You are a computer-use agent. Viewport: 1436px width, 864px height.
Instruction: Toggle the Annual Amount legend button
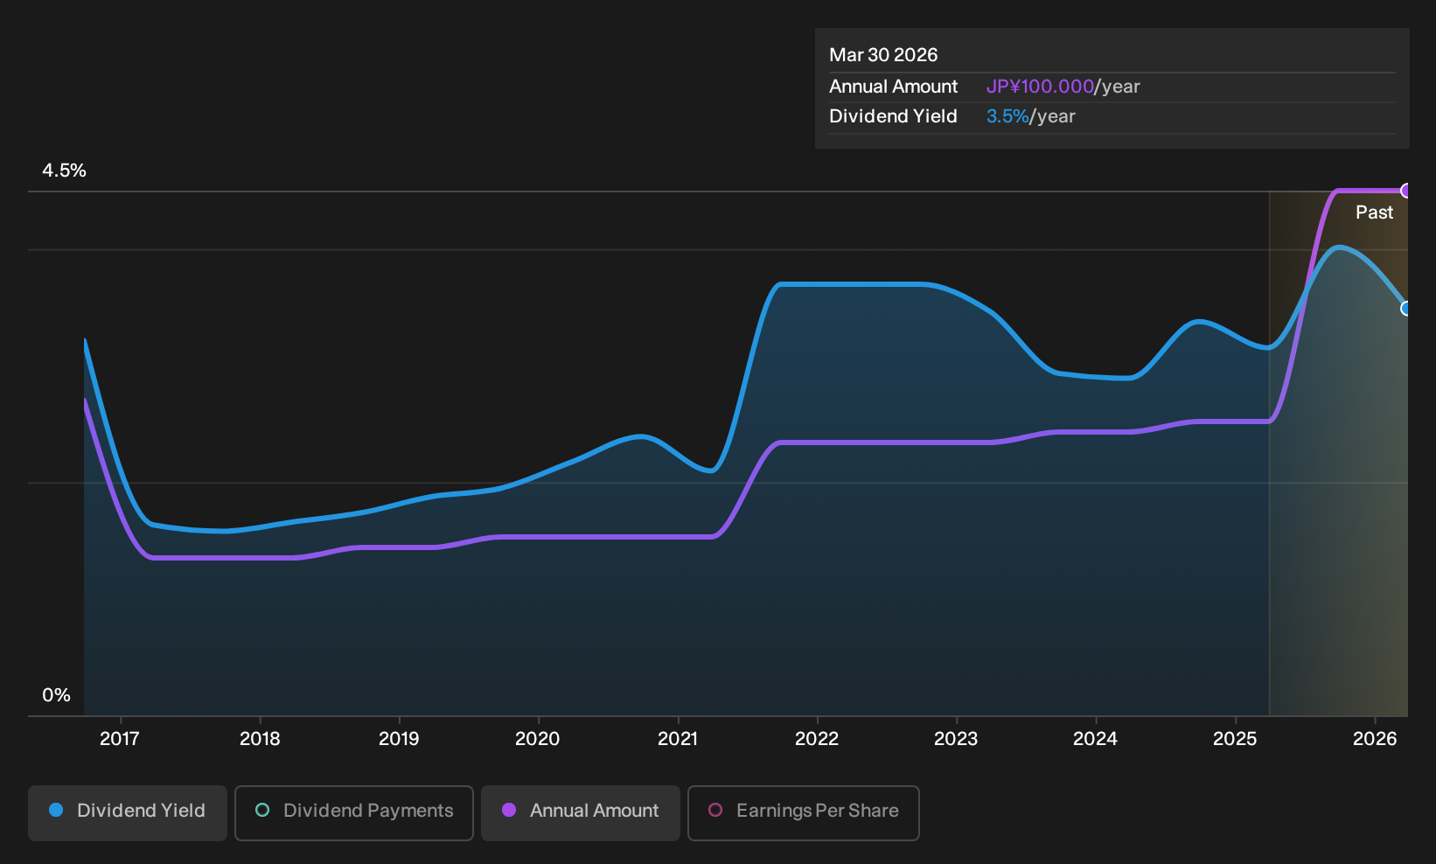(x=581, y=812)
